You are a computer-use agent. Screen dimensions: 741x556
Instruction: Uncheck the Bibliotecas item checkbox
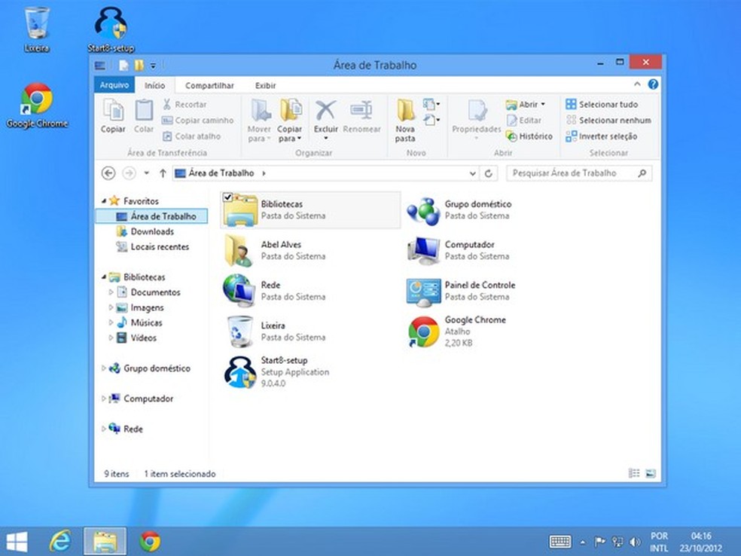click(228, 197)
